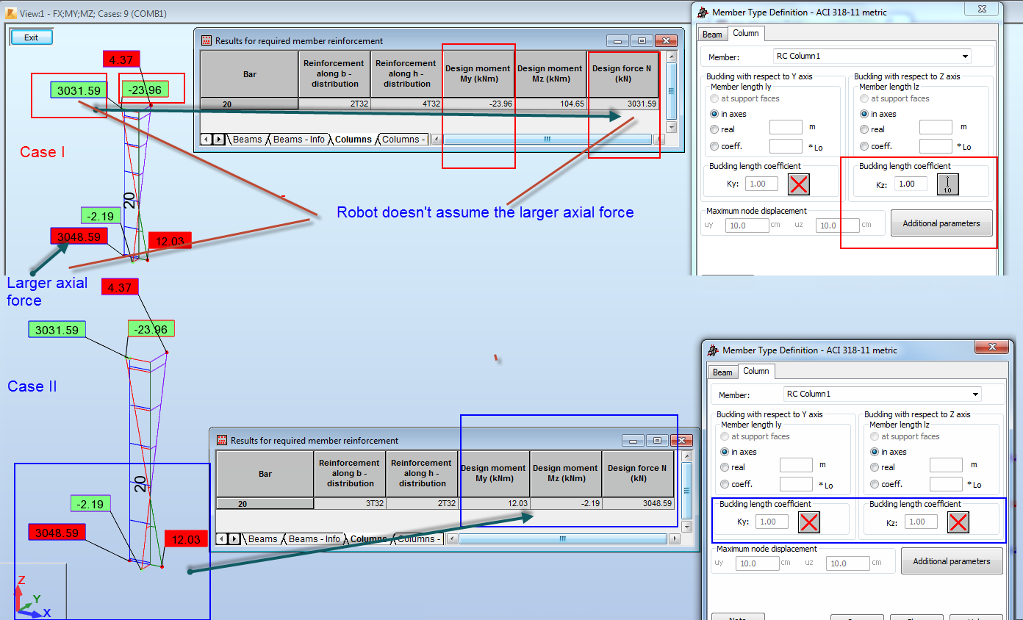Open the pinned-column Kz buckling diagram icon

coord(947,184)
